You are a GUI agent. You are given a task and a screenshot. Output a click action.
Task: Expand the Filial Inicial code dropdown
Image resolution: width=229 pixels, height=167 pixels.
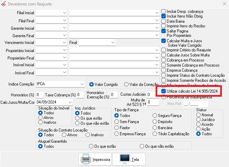(64, 13)
